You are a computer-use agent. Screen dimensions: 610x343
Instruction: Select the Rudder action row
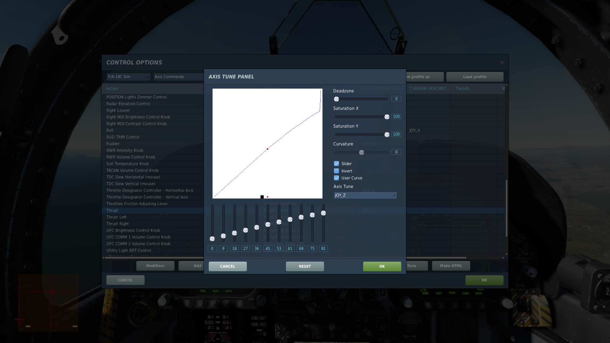(152, 144)
